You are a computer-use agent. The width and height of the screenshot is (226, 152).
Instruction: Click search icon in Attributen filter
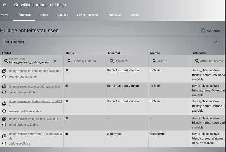(x=197, y=61)
